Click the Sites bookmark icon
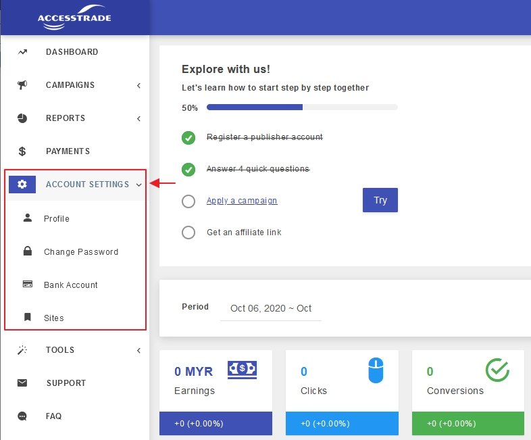 coord(28,317)
